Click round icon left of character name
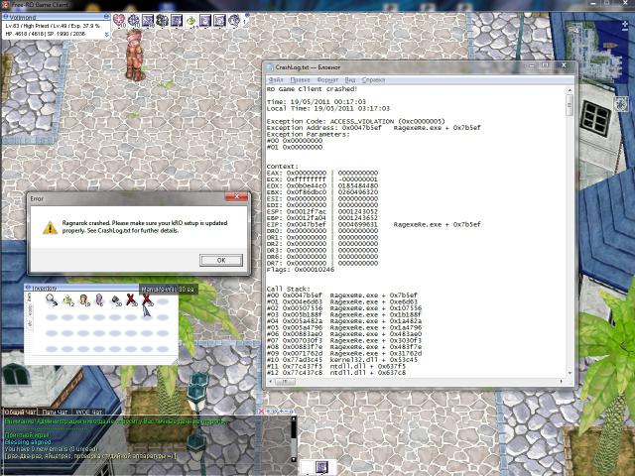 click(6, 17)
